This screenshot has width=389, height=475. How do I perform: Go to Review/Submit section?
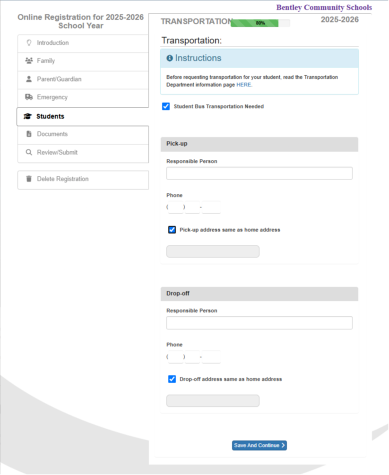(83, 154)
